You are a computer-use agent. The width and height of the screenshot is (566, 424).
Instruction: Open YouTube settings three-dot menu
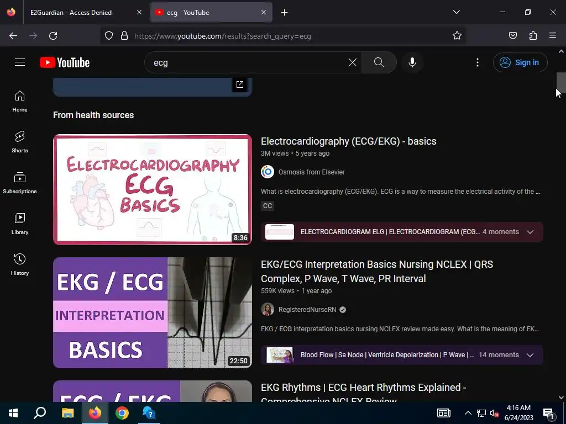pyautogui.click(x=477, y=62)
